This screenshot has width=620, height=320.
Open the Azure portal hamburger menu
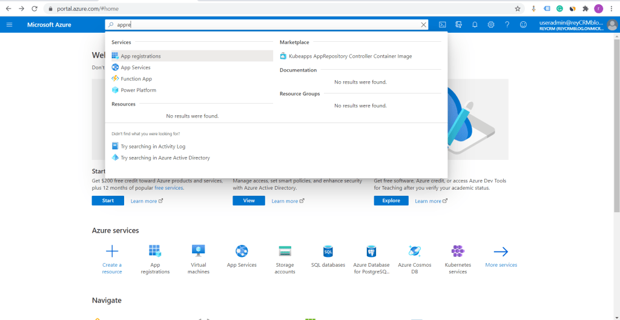point(9,25)
